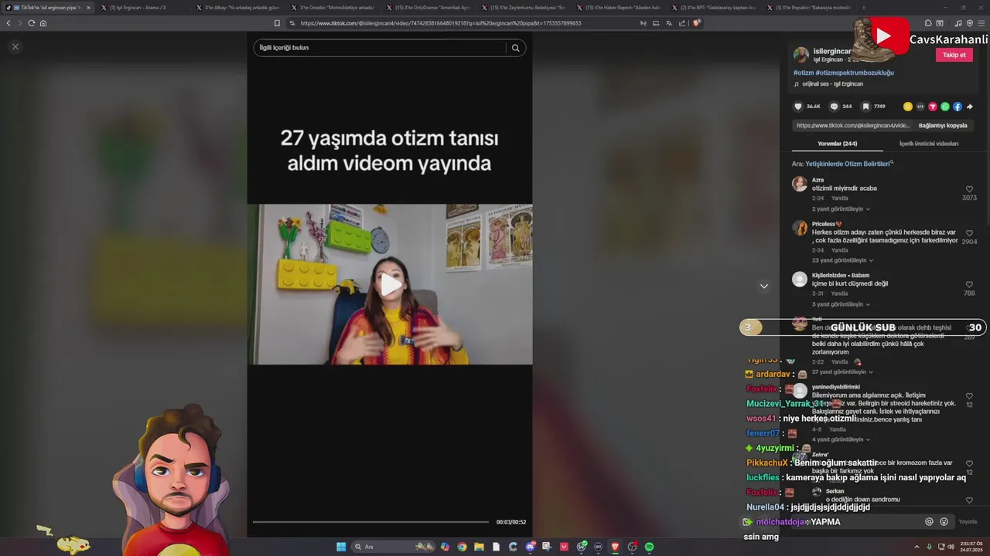This screenshot has height=556, width=990.
Task: Like the video with the heart icon
Action: tap(798, 107)
